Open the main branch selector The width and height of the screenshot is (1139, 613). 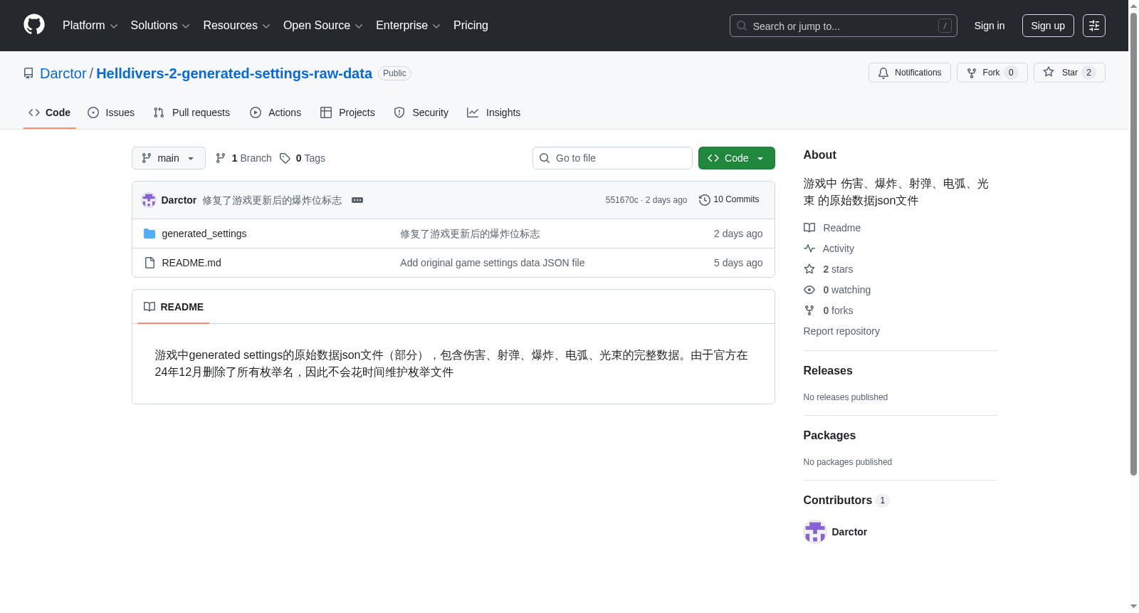point(169,158)
